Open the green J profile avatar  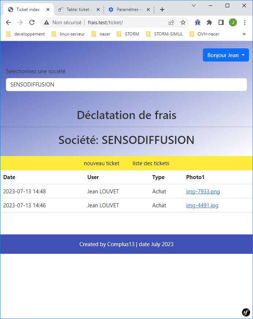coord(233,22)
